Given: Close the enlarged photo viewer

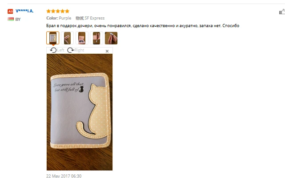Looking at the screenshot, I should pyautogui.click(x=107, y=51).
